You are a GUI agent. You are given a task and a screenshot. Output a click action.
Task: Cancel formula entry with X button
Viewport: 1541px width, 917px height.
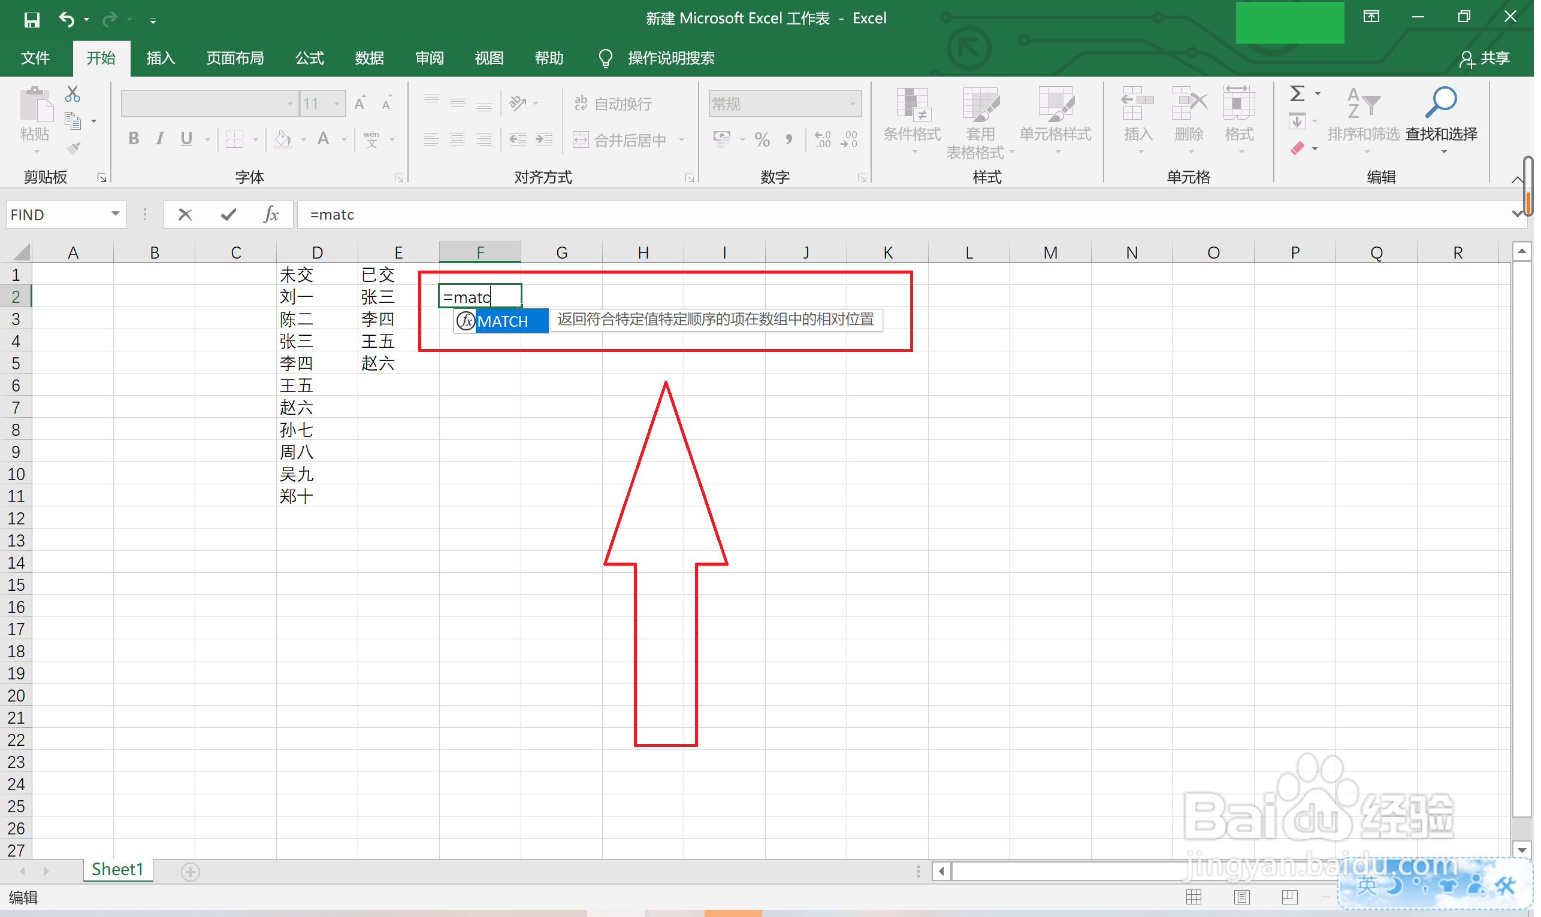point(185,214)
